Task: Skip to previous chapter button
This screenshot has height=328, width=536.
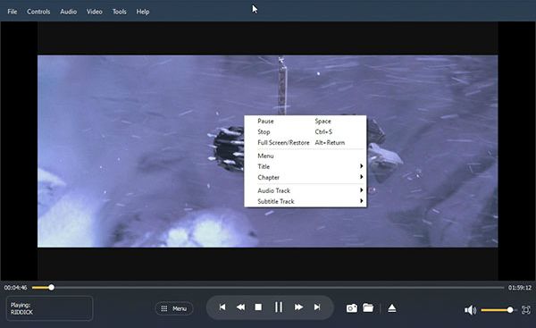Action: pyautogui.click(x=222, y=307)
